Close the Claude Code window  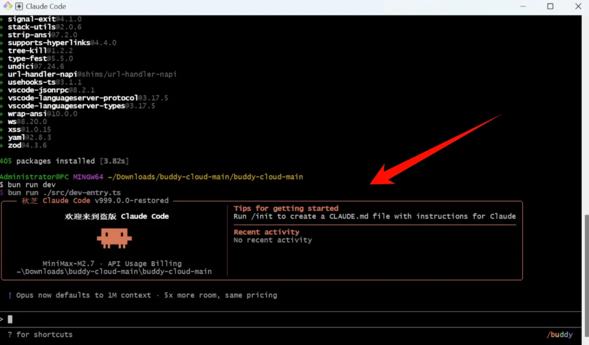pyautogui.click(x=578, y=7)
